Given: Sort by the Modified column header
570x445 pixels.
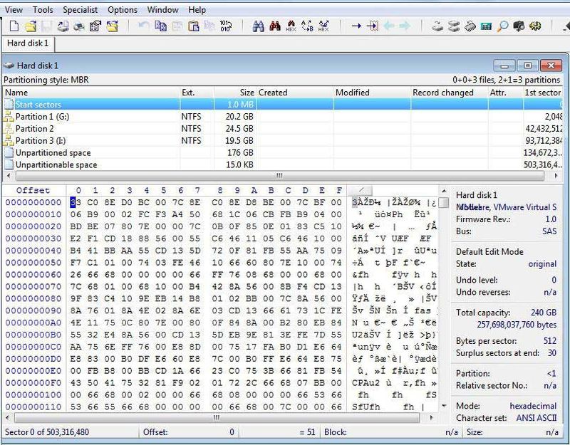Looking at the screenshot, I should point(372,93).
